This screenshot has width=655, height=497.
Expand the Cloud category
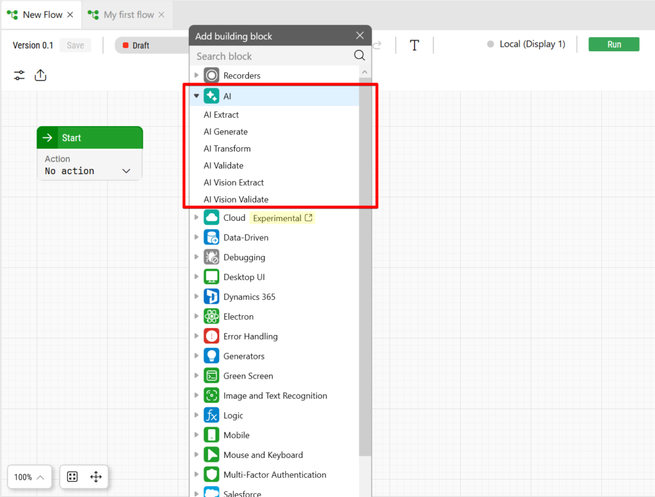pyautogui.click(x=196, y=218)
